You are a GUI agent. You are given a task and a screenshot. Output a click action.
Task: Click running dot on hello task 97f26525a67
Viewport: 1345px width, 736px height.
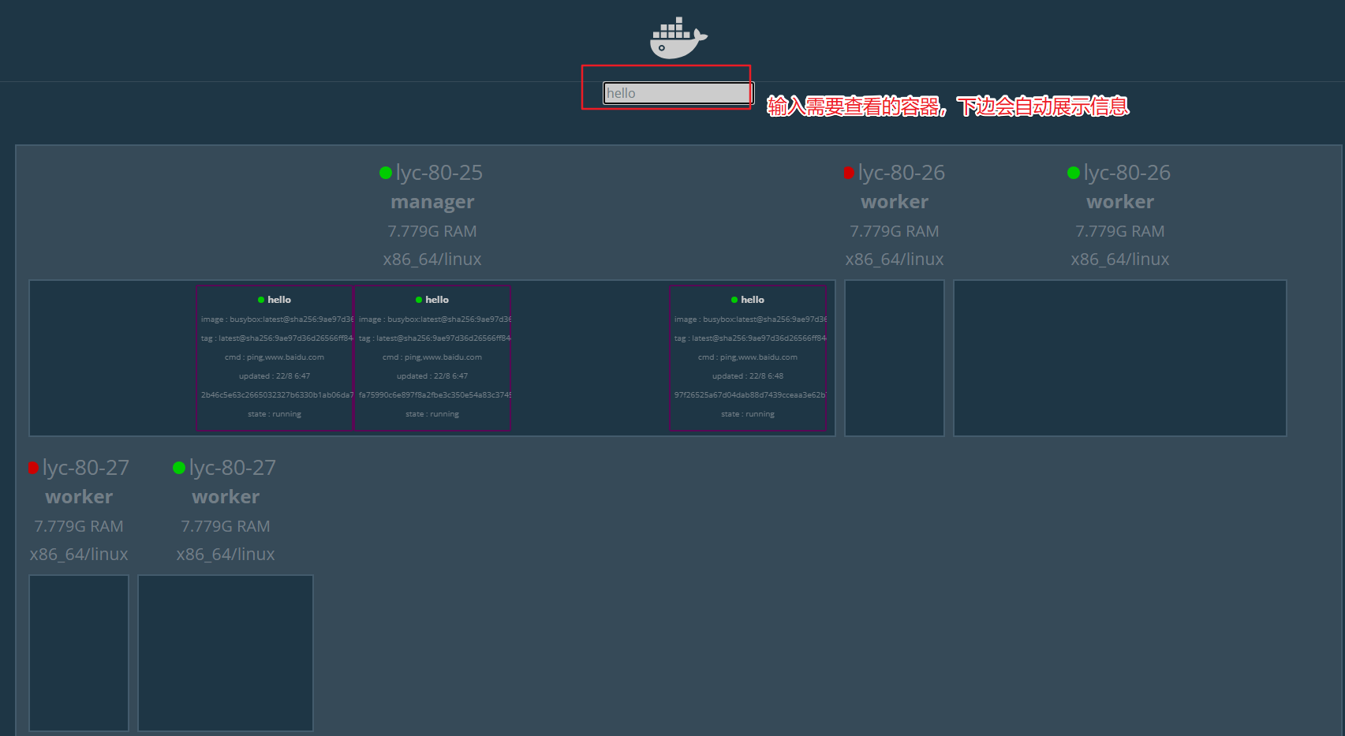[x=734, y=300]
